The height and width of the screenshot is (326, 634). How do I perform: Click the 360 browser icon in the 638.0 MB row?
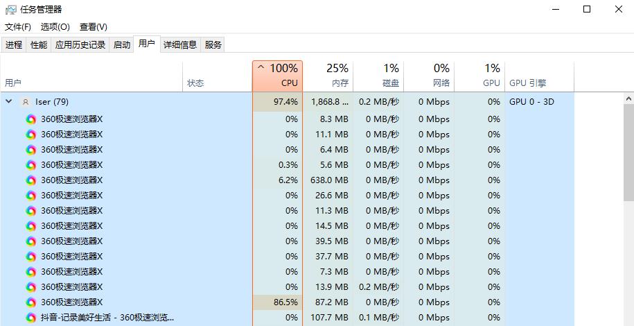tap(30, 180)
